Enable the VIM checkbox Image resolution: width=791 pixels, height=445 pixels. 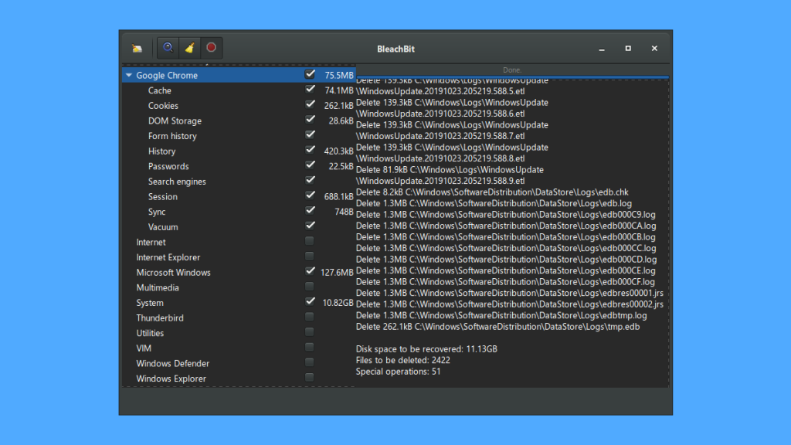(x=310, y=347)
